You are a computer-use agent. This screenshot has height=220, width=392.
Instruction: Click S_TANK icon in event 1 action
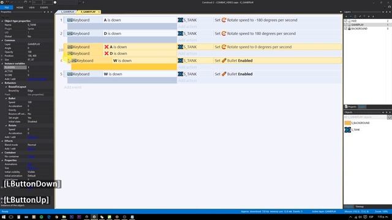tap(180, 20)
